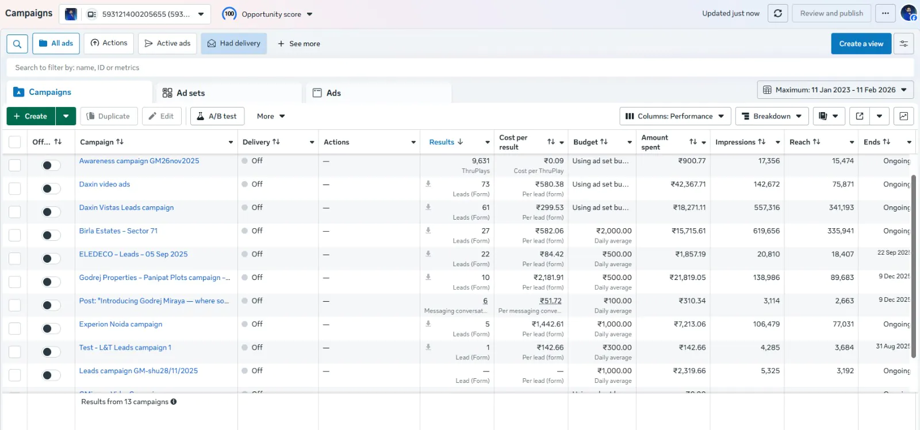
Task: Click the download icon in Daxin video ads results
Action: tap(428, 184)
